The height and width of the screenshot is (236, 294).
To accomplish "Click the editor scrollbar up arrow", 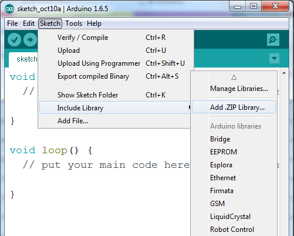I will click(x=284, y=73).
